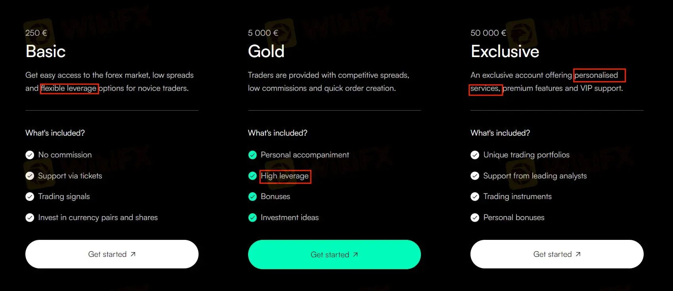The height and width of the screenshot is (291, 673).
Task: Click the checkmark icon beside Support via tickets
Action: [30, 176]
